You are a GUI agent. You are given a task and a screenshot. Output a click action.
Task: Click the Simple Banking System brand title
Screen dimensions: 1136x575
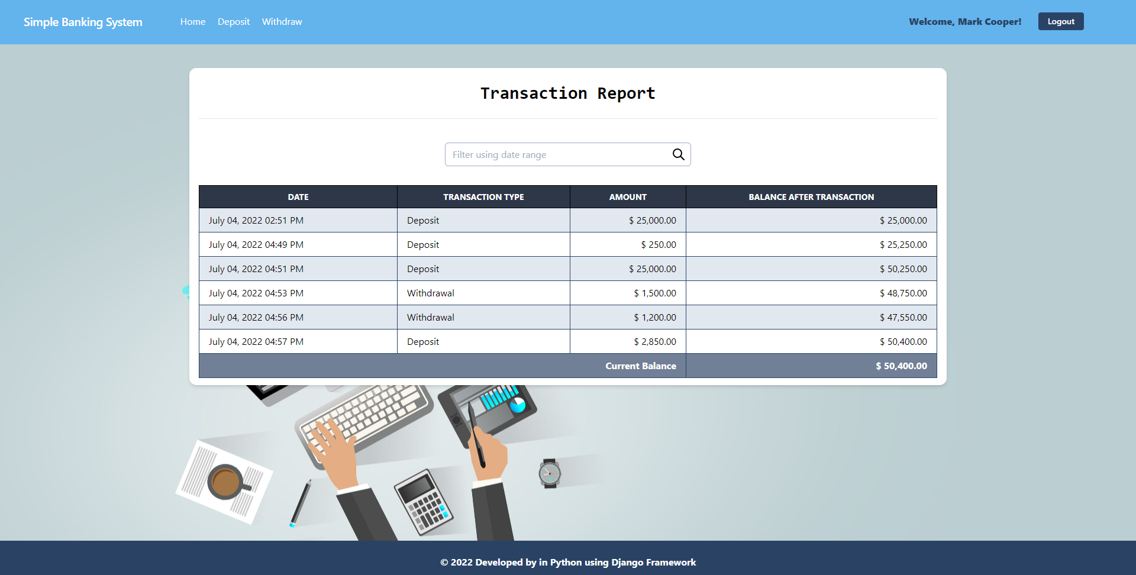point(83,22)
